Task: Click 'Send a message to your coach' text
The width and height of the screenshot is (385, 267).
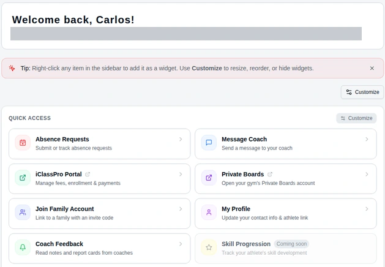Action: (x=257, y=148)
